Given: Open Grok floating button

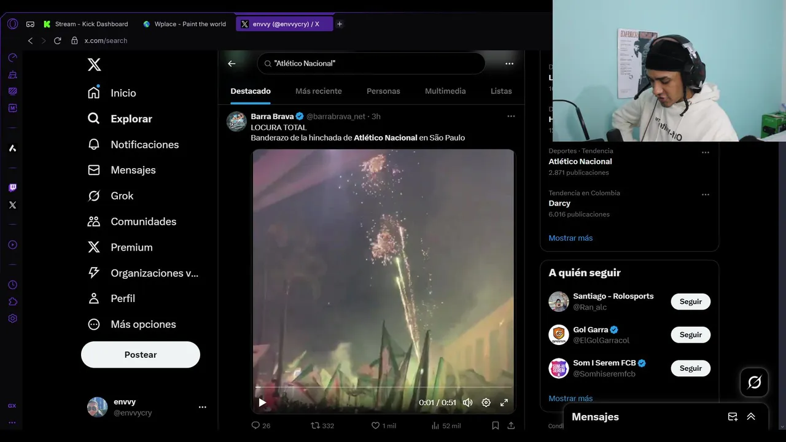Looking at the screenshot, I should tap(755, 382).
